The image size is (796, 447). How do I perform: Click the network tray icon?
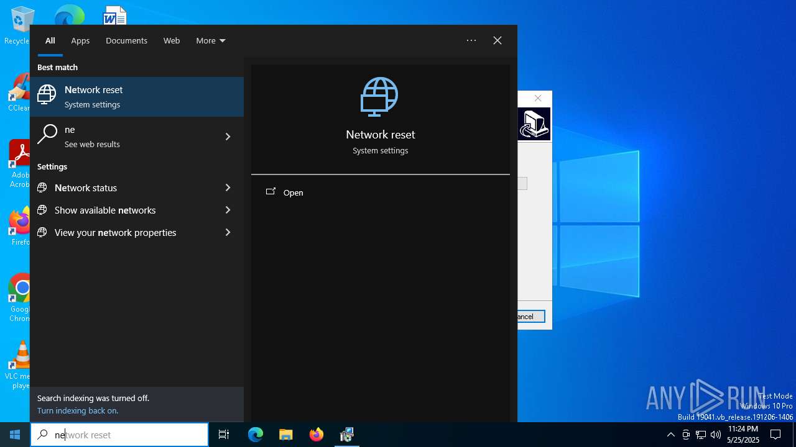(701, 435)
